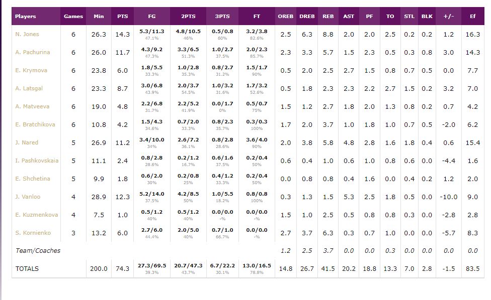This screenshot has width=491, height=300.
Task: Open A. Pachurina player profile
Action: 33,52
